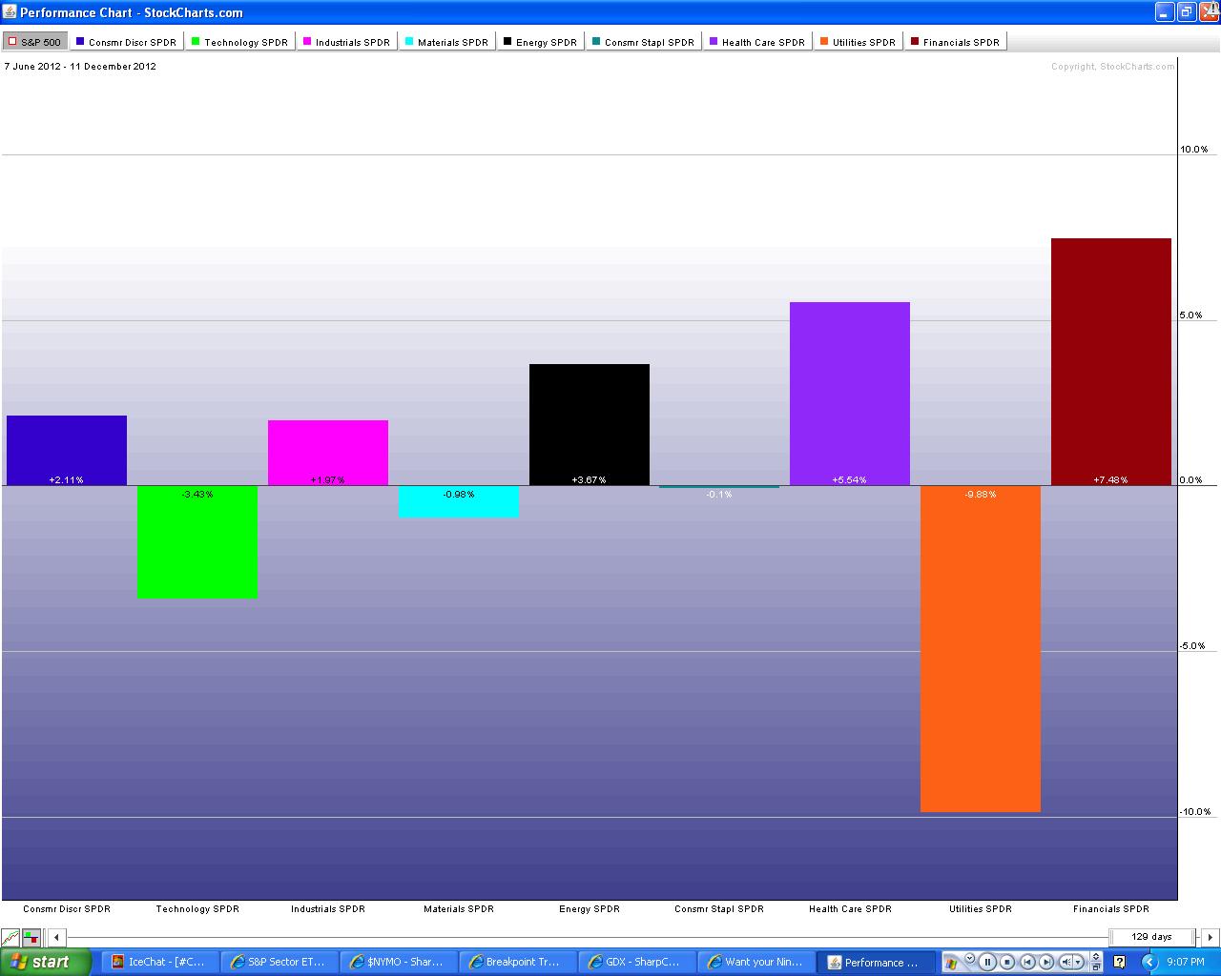
Task: Toggle the Financials SPDR legend tab
Action: coord(955,42)
